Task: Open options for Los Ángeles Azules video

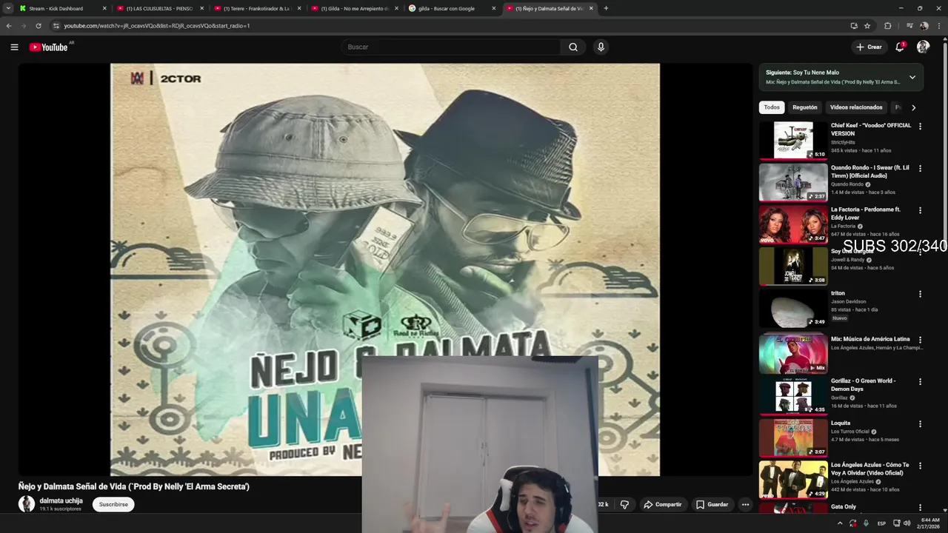Action: (920, 466)
